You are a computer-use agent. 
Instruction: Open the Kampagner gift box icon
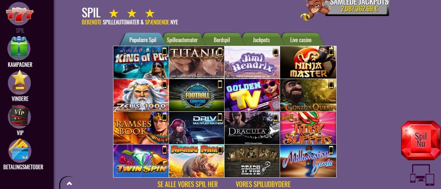(19, 48)
